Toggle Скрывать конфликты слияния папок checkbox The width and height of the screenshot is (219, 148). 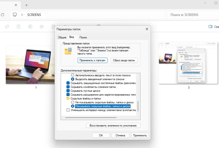(x=68, y=87)
